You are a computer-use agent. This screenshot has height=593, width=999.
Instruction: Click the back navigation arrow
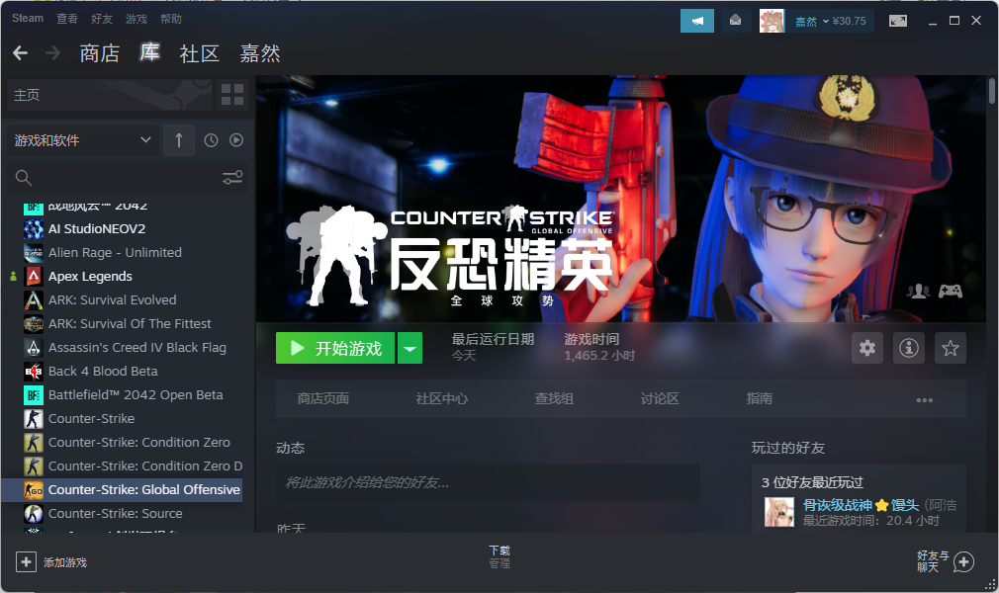coord(21,52)
